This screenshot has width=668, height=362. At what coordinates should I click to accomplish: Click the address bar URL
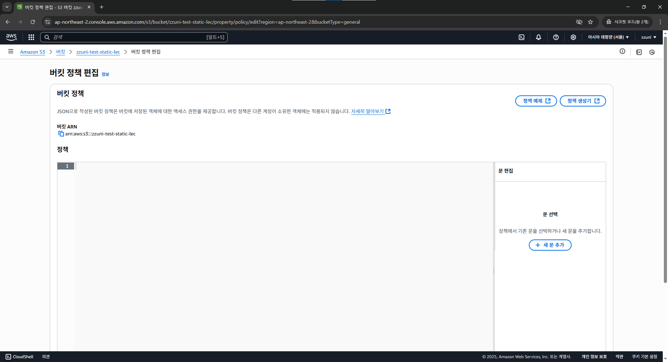207,22
